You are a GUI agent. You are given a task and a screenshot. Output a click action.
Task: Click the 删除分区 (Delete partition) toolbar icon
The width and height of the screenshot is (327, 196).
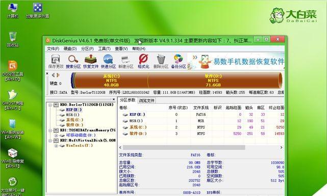[161, 61]
